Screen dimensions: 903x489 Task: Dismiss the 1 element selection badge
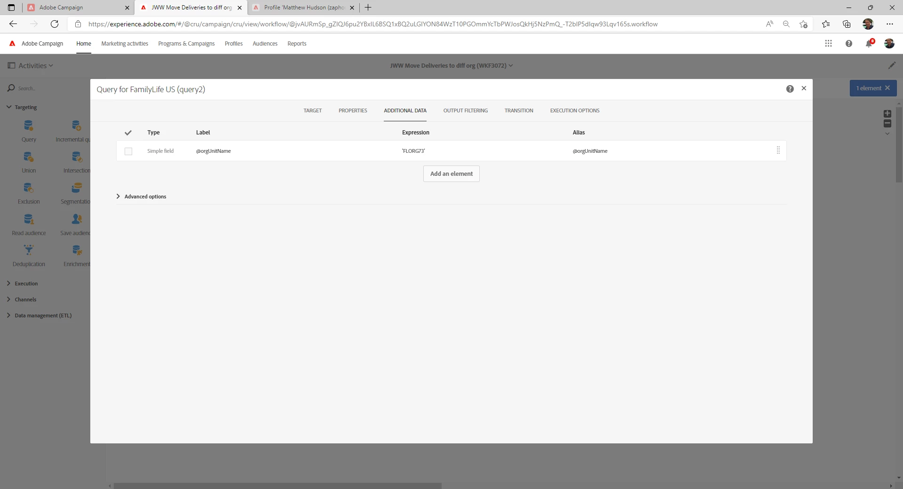(887, 88)
